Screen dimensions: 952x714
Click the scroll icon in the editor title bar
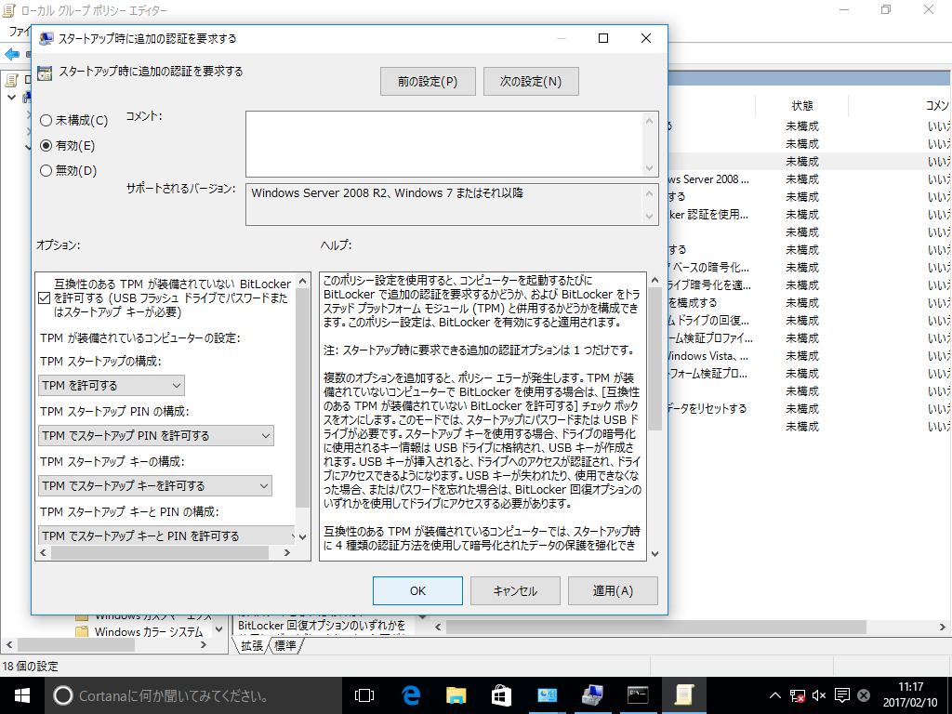[x=9, y=10]
